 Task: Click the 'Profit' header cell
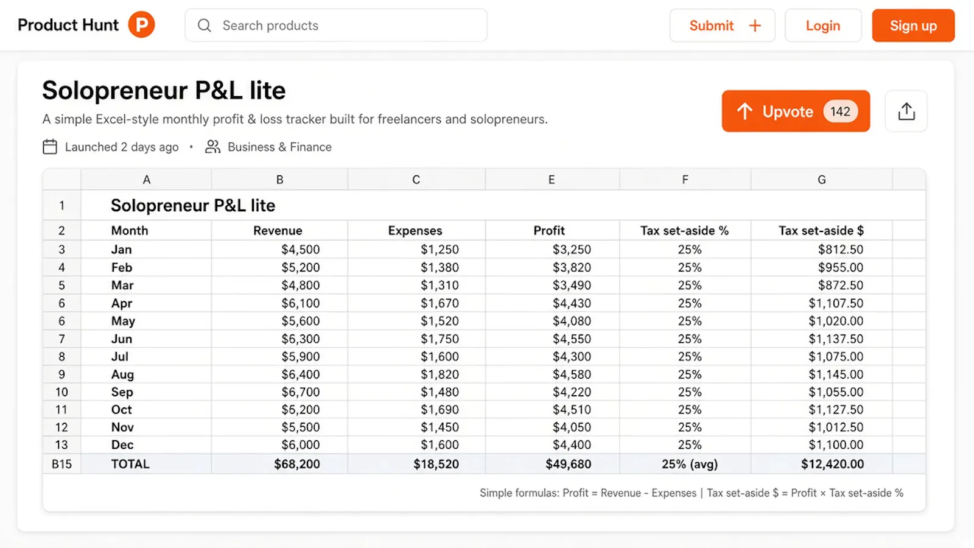point(552,231)
